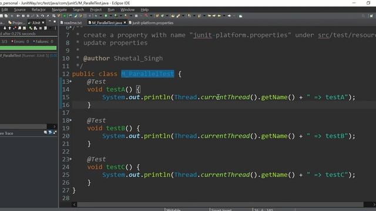The image size is (376, 211).
Task: Rerun the test in JUnit view
Action: click(31, 28)
